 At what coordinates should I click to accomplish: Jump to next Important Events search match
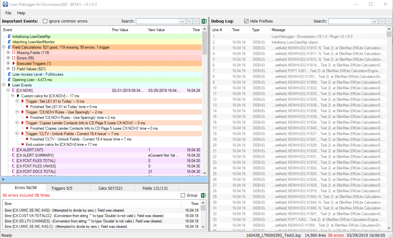[x=195, y=21]
